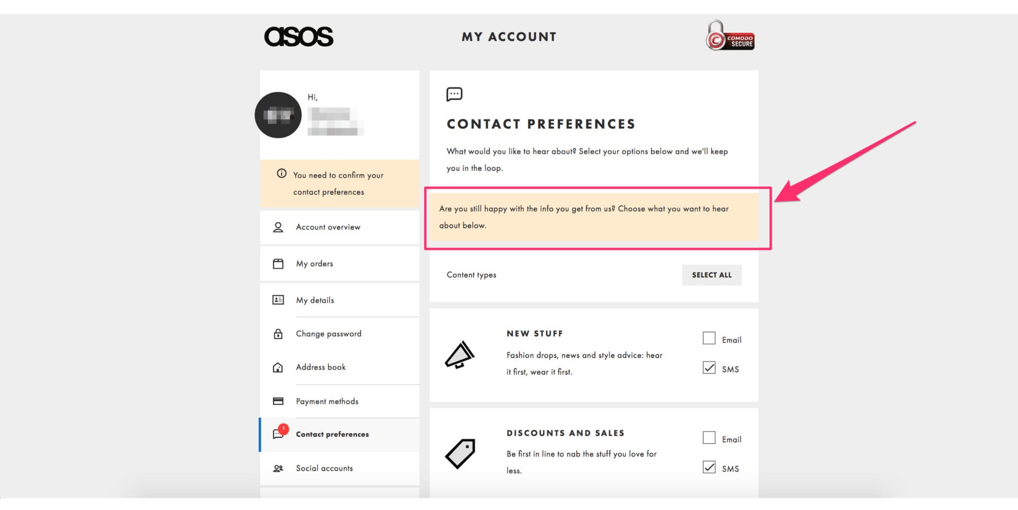Select the My orders package icon
Image resolution: width=1018 pixels, height=510 pixels.
[277, 263]
